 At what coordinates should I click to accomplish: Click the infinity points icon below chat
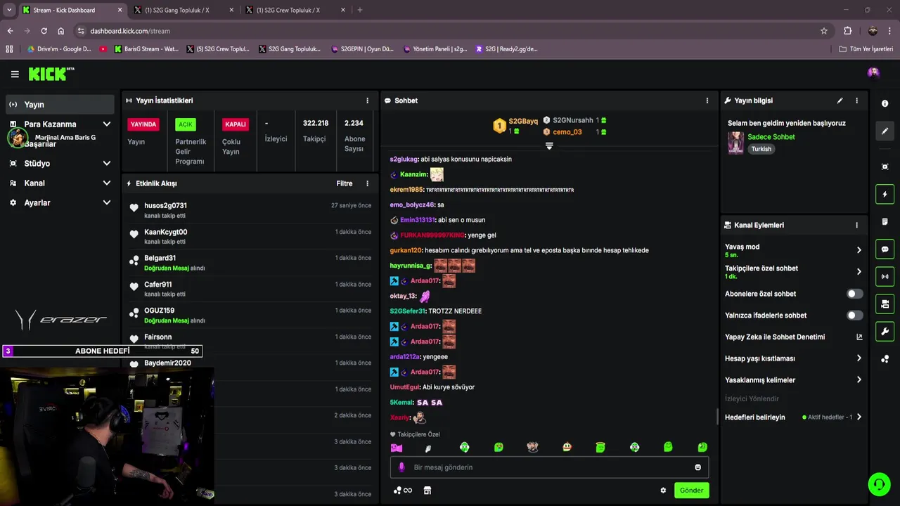[x=403, y=491]
